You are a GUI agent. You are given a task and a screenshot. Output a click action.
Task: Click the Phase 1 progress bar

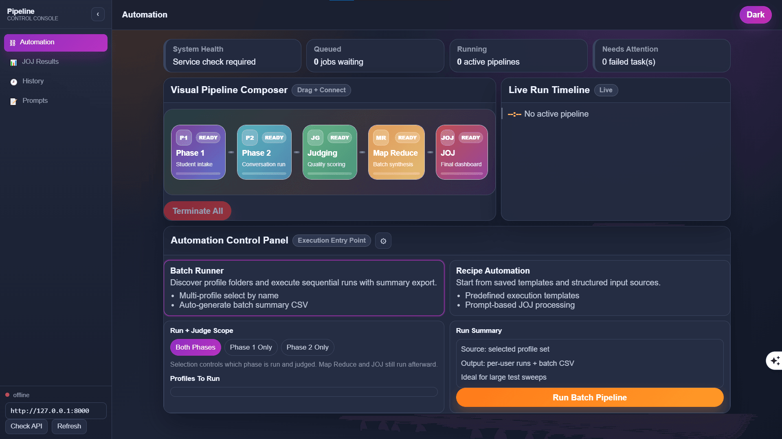coord(198,174)
